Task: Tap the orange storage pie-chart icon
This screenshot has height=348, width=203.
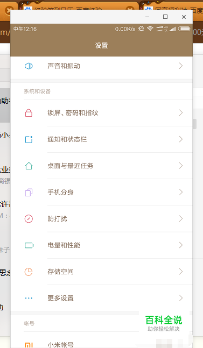Action: (29, 272)
